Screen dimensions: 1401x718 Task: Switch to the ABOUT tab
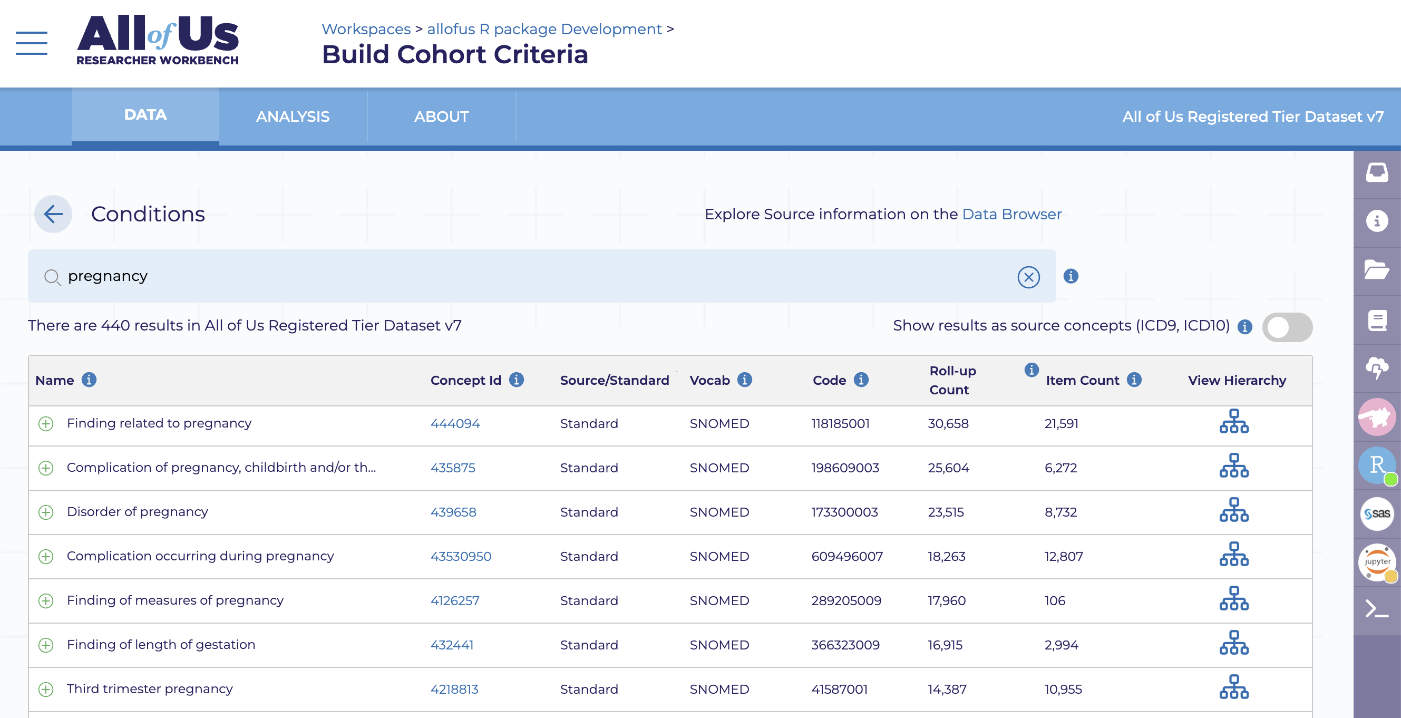click(x=441, y=117)
